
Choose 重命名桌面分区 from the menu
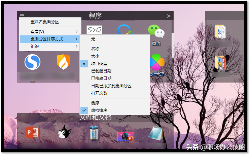pos(45,22)
